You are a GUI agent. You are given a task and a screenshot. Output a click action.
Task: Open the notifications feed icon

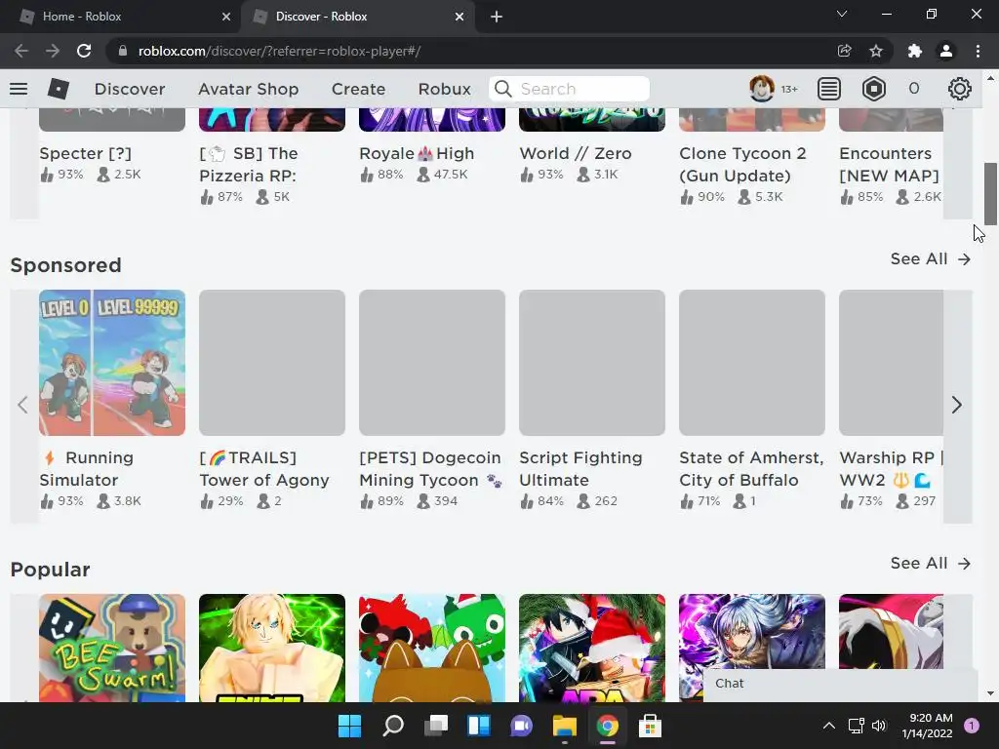coord(829,89)
